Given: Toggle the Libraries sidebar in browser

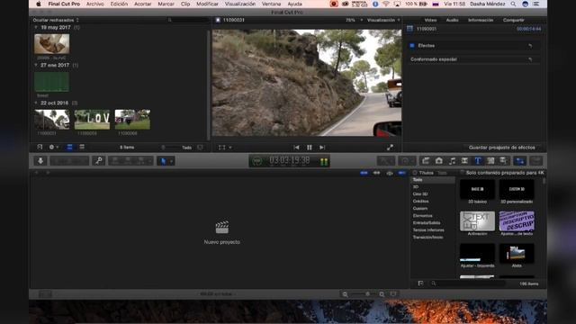Looking at the screenshot, I should click(40, 147).
